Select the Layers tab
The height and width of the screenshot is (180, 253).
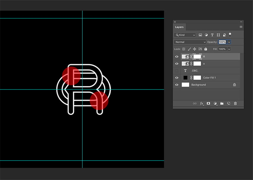click(x=179, y=27)
